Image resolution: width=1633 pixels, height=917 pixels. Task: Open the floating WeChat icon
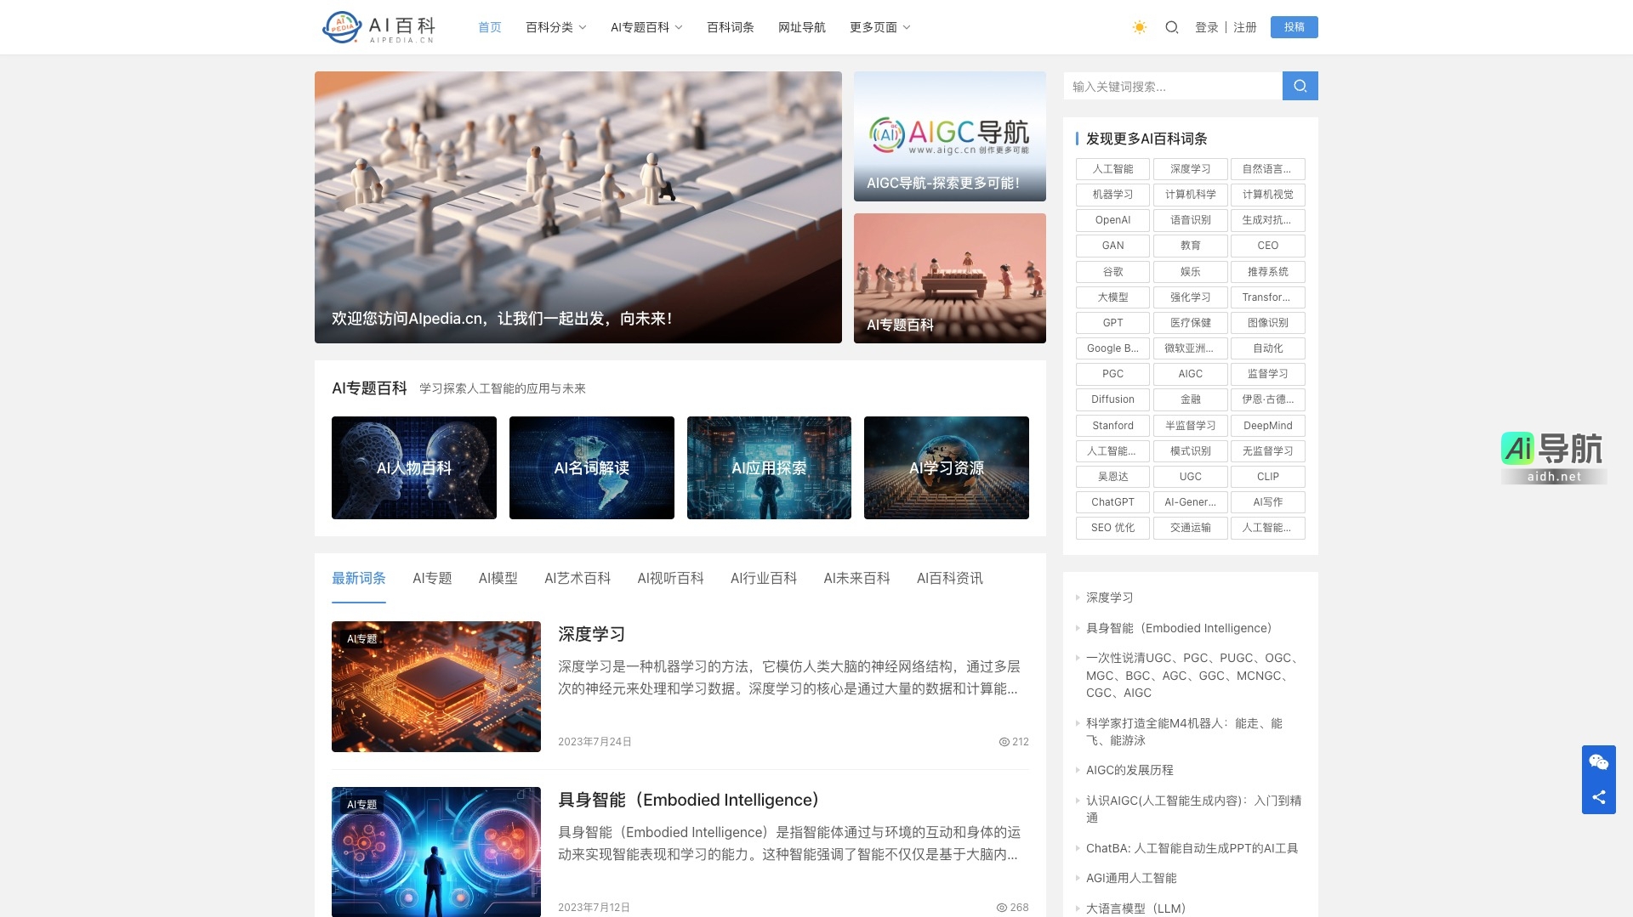1598,762
